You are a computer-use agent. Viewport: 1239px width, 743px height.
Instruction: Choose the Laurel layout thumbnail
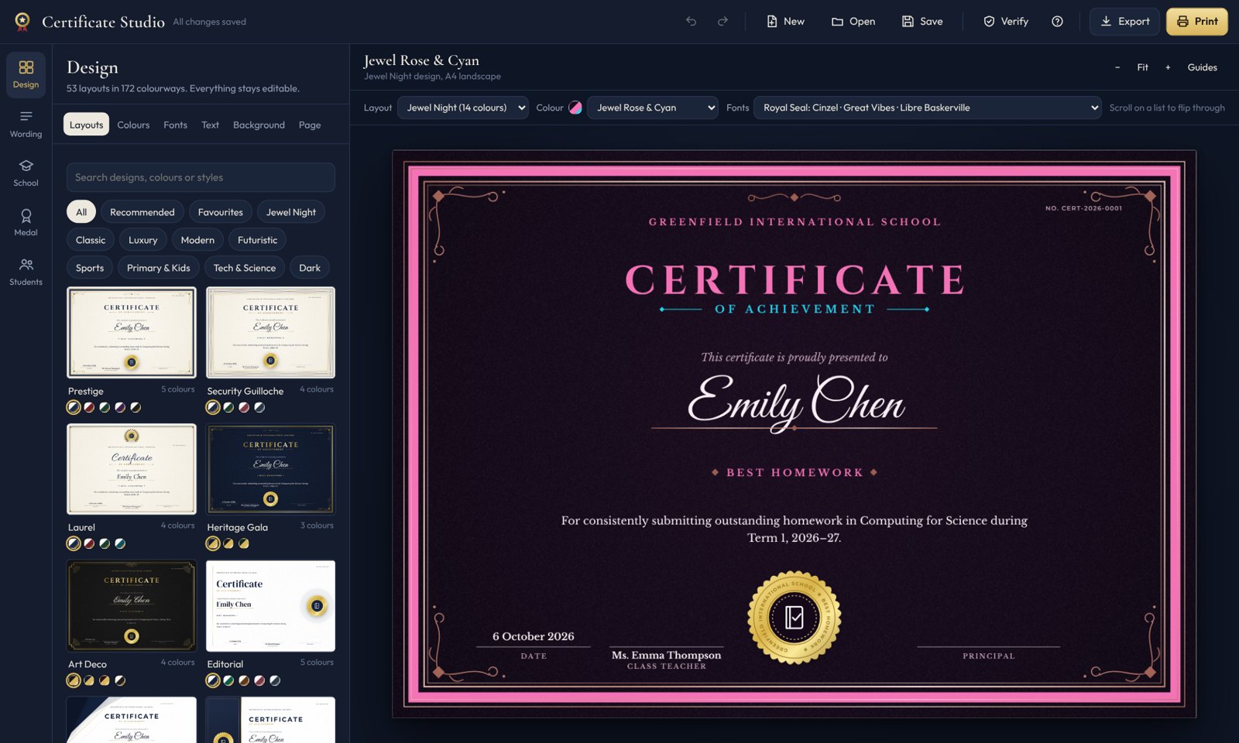pyautogui.click(x=132, y=469)
